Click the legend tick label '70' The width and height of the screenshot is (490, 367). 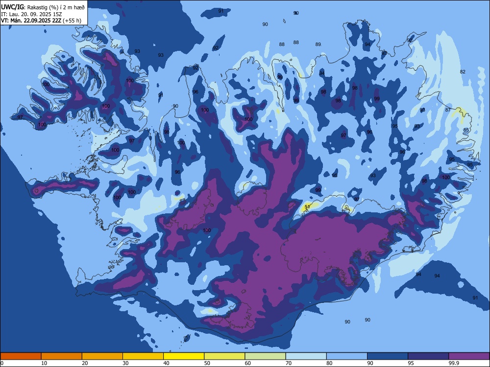pos(289,363)
